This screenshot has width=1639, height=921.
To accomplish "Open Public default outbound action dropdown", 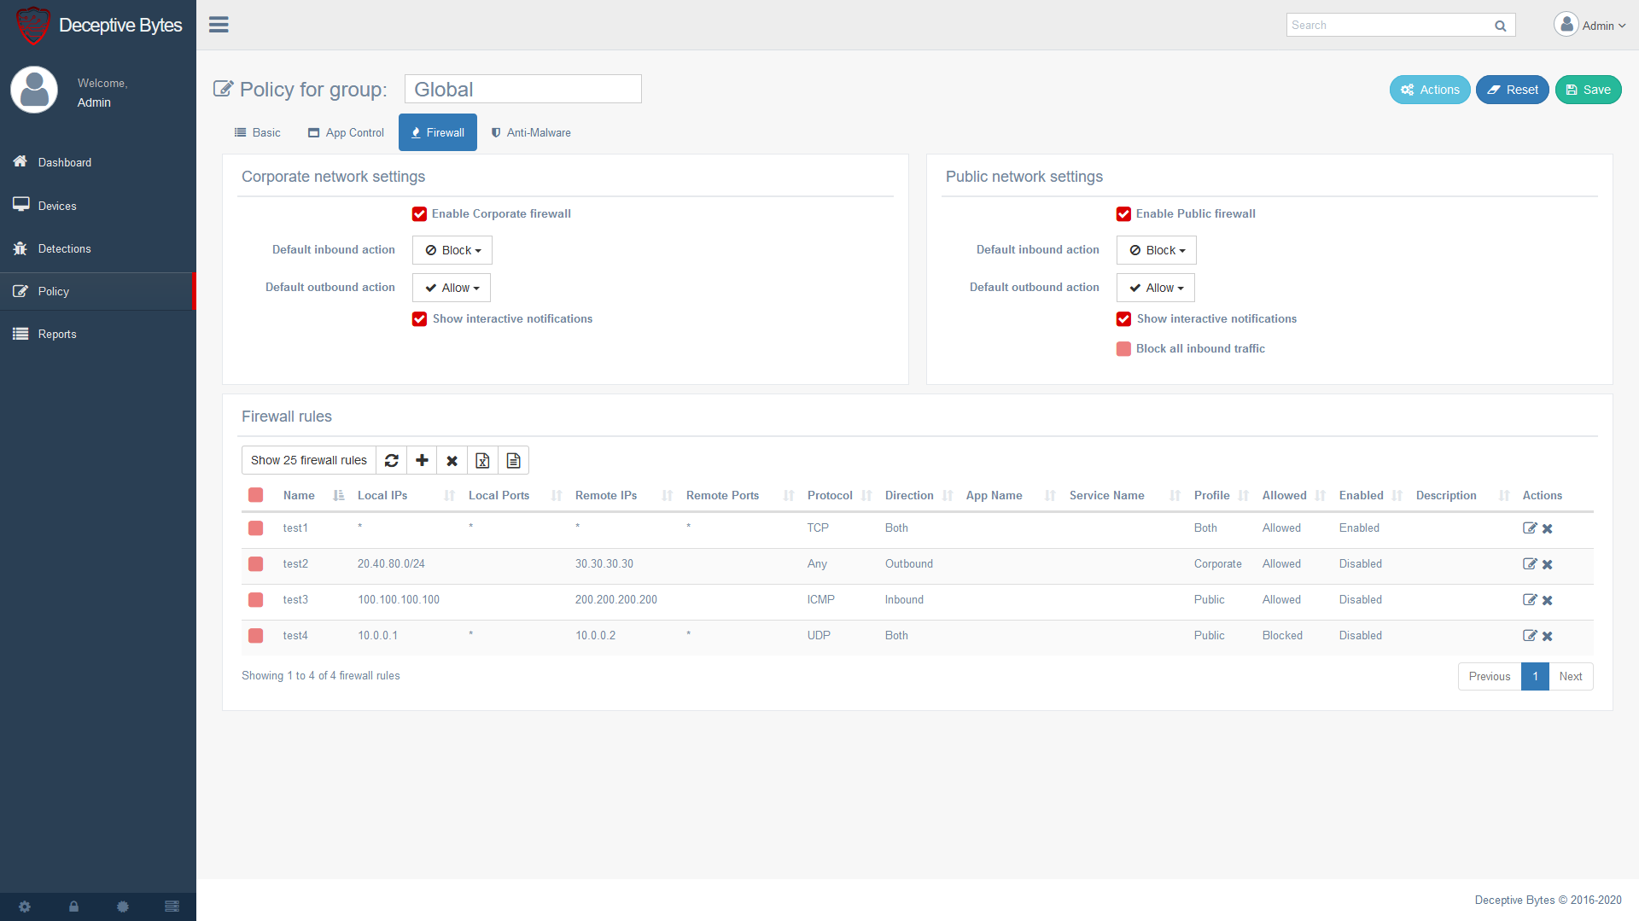I will point(1155,289).
